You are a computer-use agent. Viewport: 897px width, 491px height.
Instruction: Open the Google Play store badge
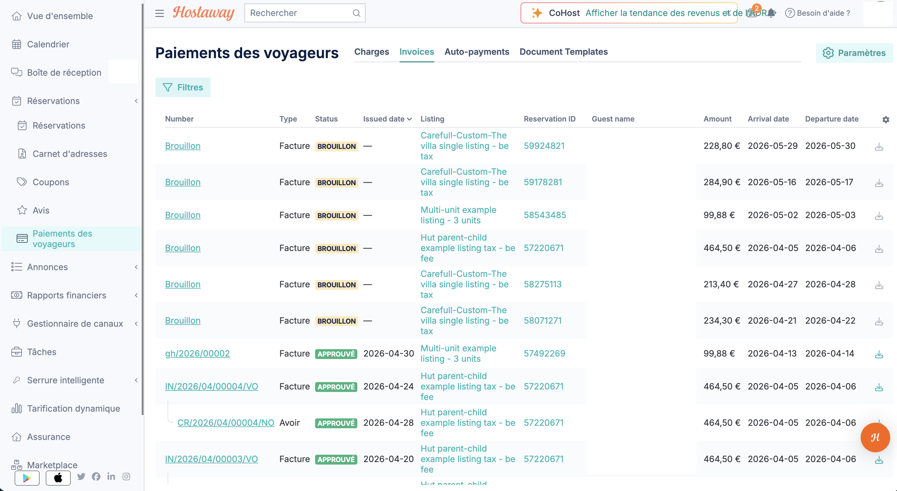pyautogui.click(x=27, y=478)
